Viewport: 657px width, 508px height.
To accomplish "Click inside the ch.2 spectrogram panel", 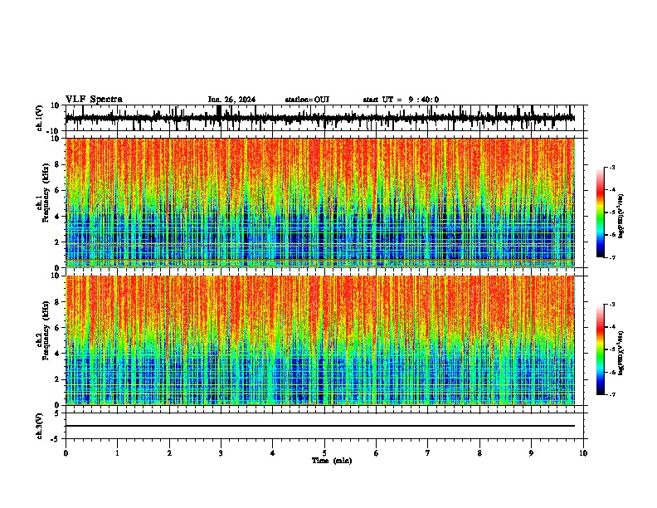I will click(x=320, y=340).
